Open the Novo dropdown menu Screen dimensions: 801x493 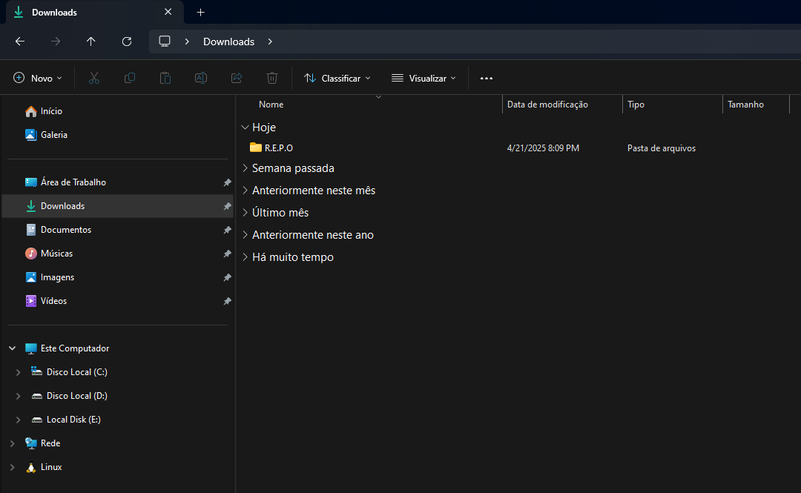(38, 78)
